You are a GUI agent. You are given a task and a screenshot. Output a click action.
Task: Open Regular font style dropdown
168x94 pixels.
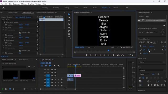(144, 74)
